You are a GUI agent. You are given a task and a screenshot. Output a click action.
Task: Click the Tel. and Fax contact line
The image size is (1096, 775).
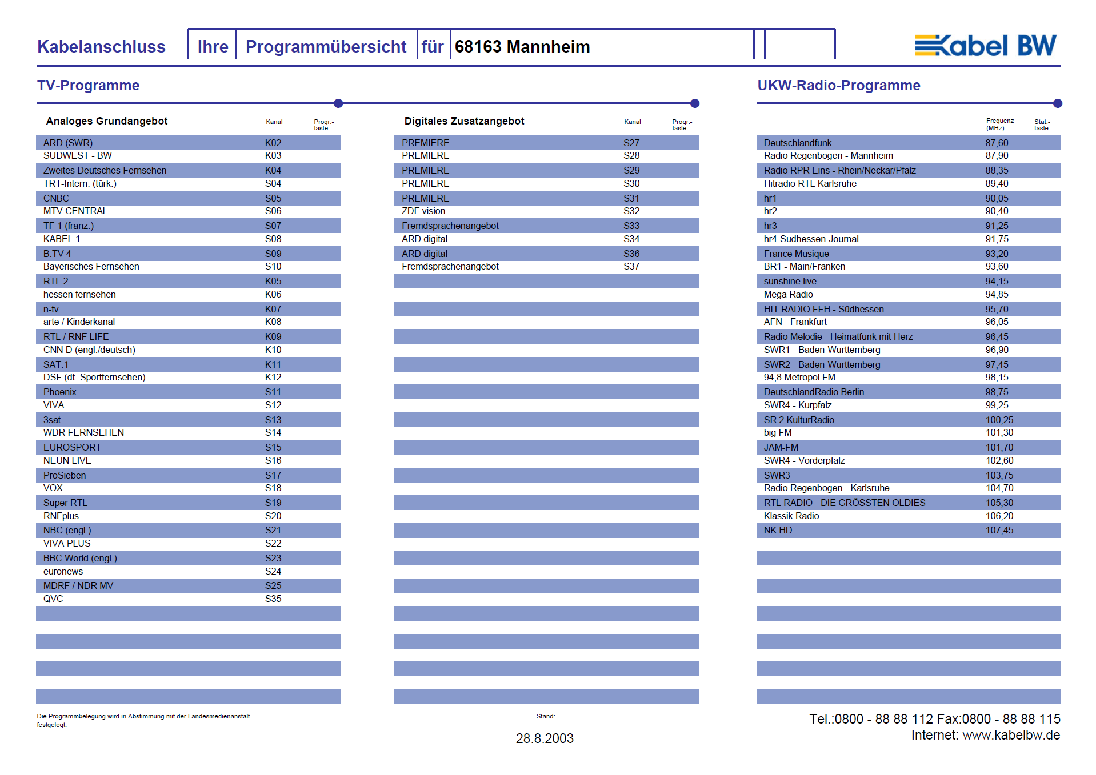point(934,719)
